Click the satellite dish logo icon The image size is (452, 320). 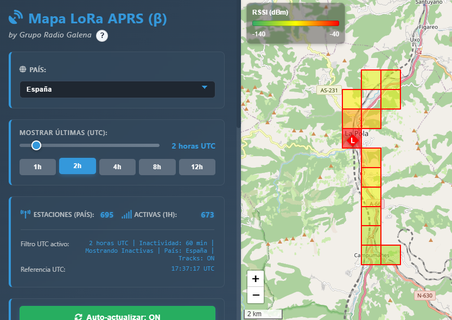click(16, 18)
